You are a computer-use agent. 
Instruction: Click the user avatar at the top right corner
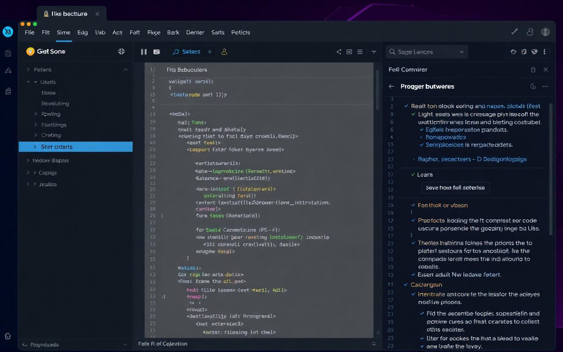[545, 32]
